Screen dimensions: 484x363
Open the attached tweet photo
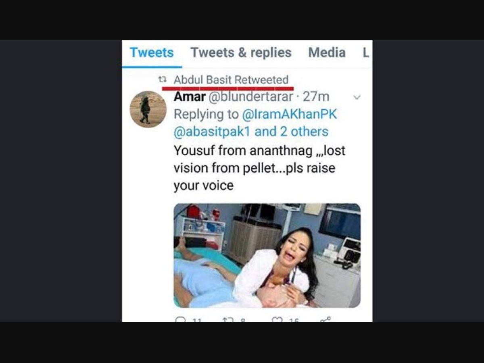click(x=267, y=255)
